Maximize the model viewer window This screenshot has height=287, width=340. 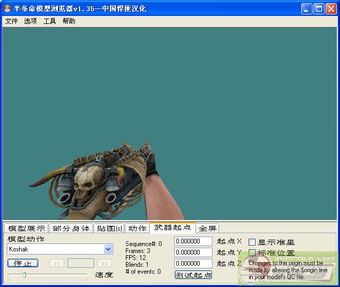tap(319, 9)
